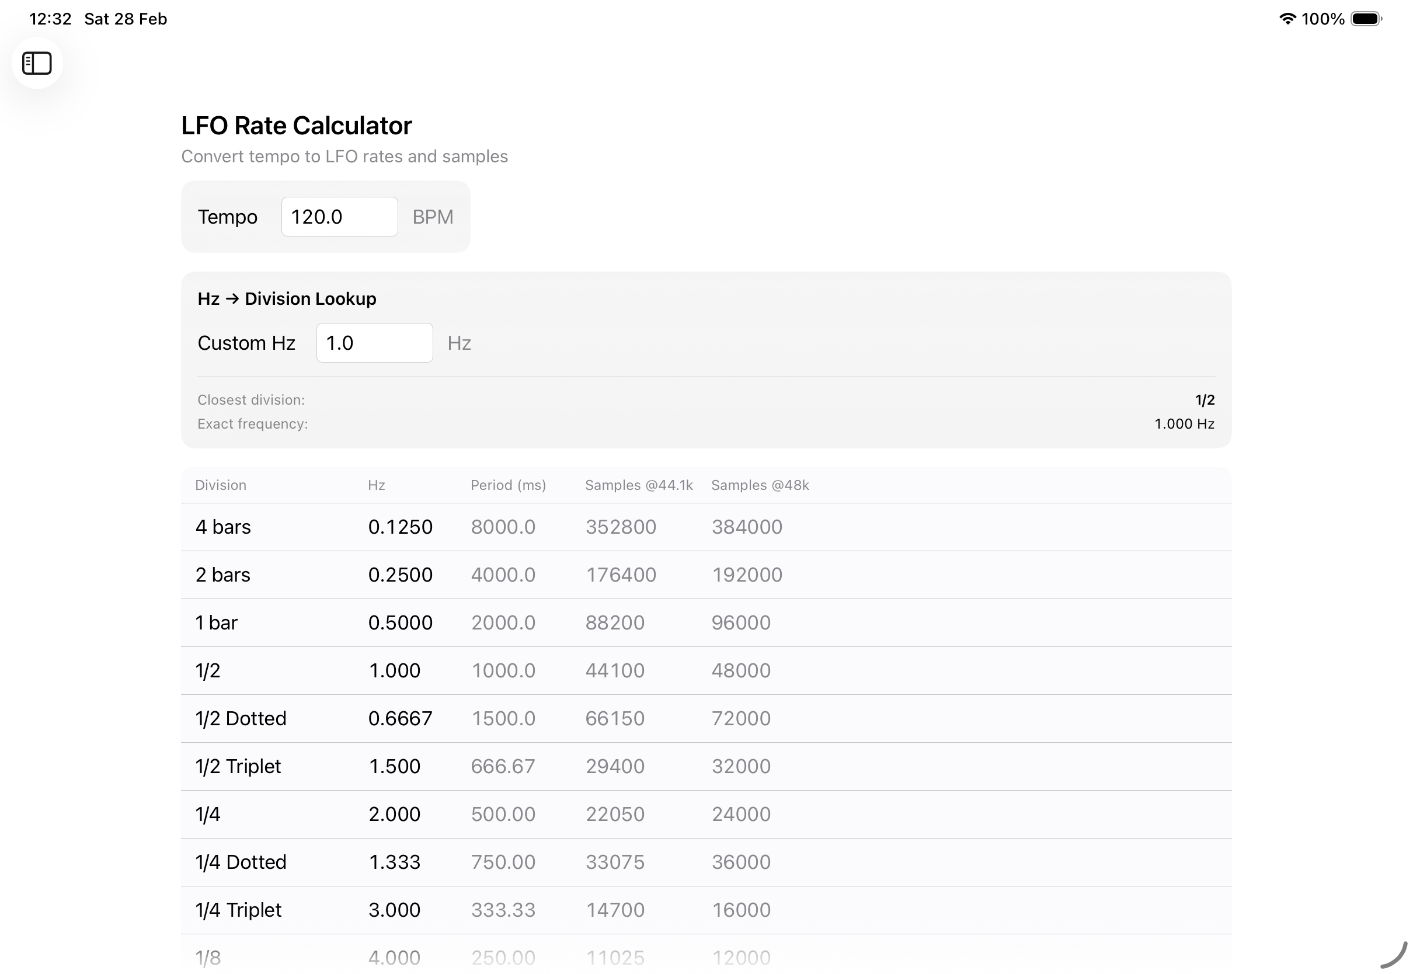Image resolution: width=1413 pixels, height=974 pixels.
Task: Tap the Wi-Fi status icon
Action: (1287, 19)
